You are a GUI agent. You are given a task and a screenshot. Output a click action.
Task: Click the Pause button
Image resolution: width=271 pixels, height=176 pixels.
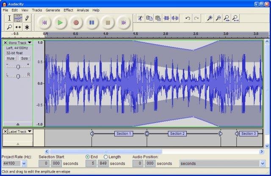(x=91, y=22)
